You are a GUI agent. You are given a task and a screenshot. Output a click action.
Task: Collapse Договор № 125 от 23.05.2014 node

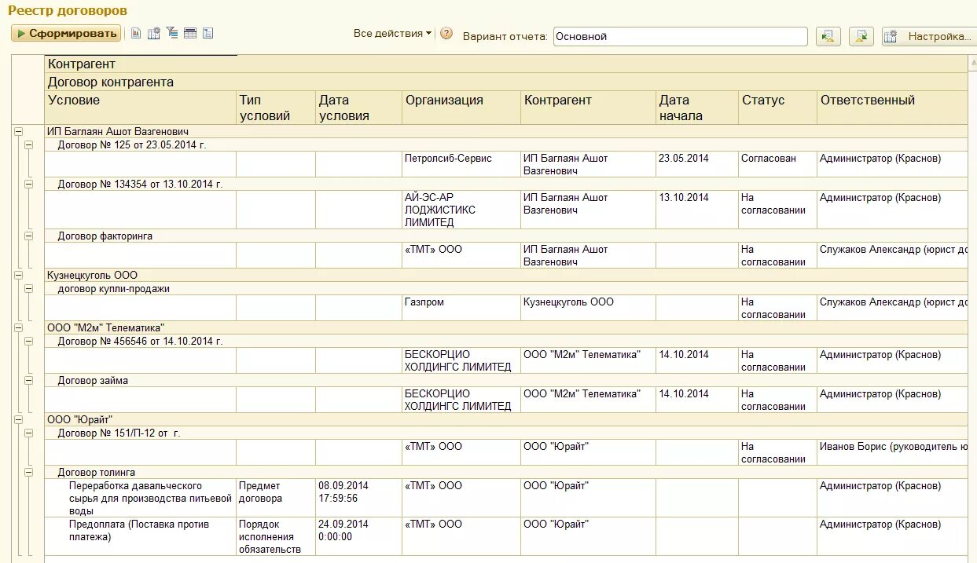(x=29, y=144)
